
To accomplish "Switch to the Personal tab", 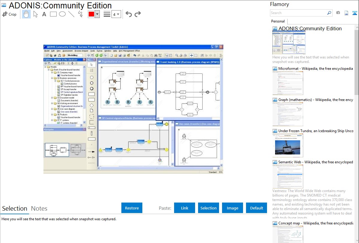I will pyautogui.click(x=278, y=21).
